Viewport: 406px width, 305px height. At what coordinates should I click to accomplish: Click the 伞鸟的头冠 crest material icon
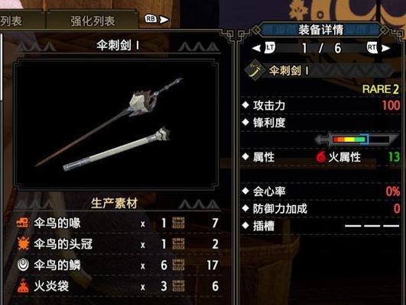23,243
